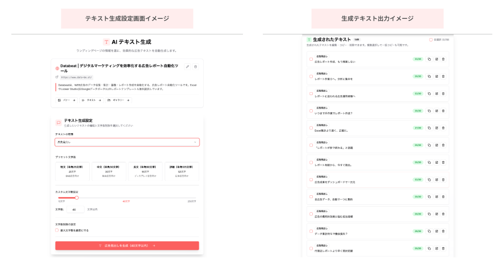Click the 19件 count badge
The height and width of the screenshot is (264, 503).
[357, 40]
